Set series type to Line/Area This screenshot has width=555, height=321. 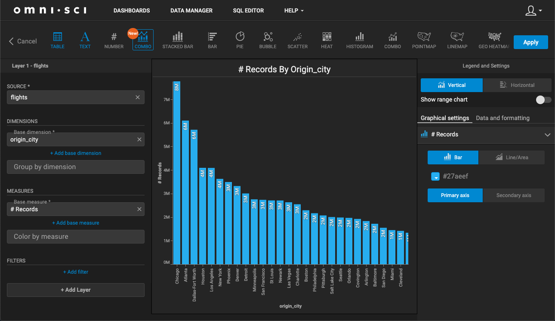click(512, 157)
